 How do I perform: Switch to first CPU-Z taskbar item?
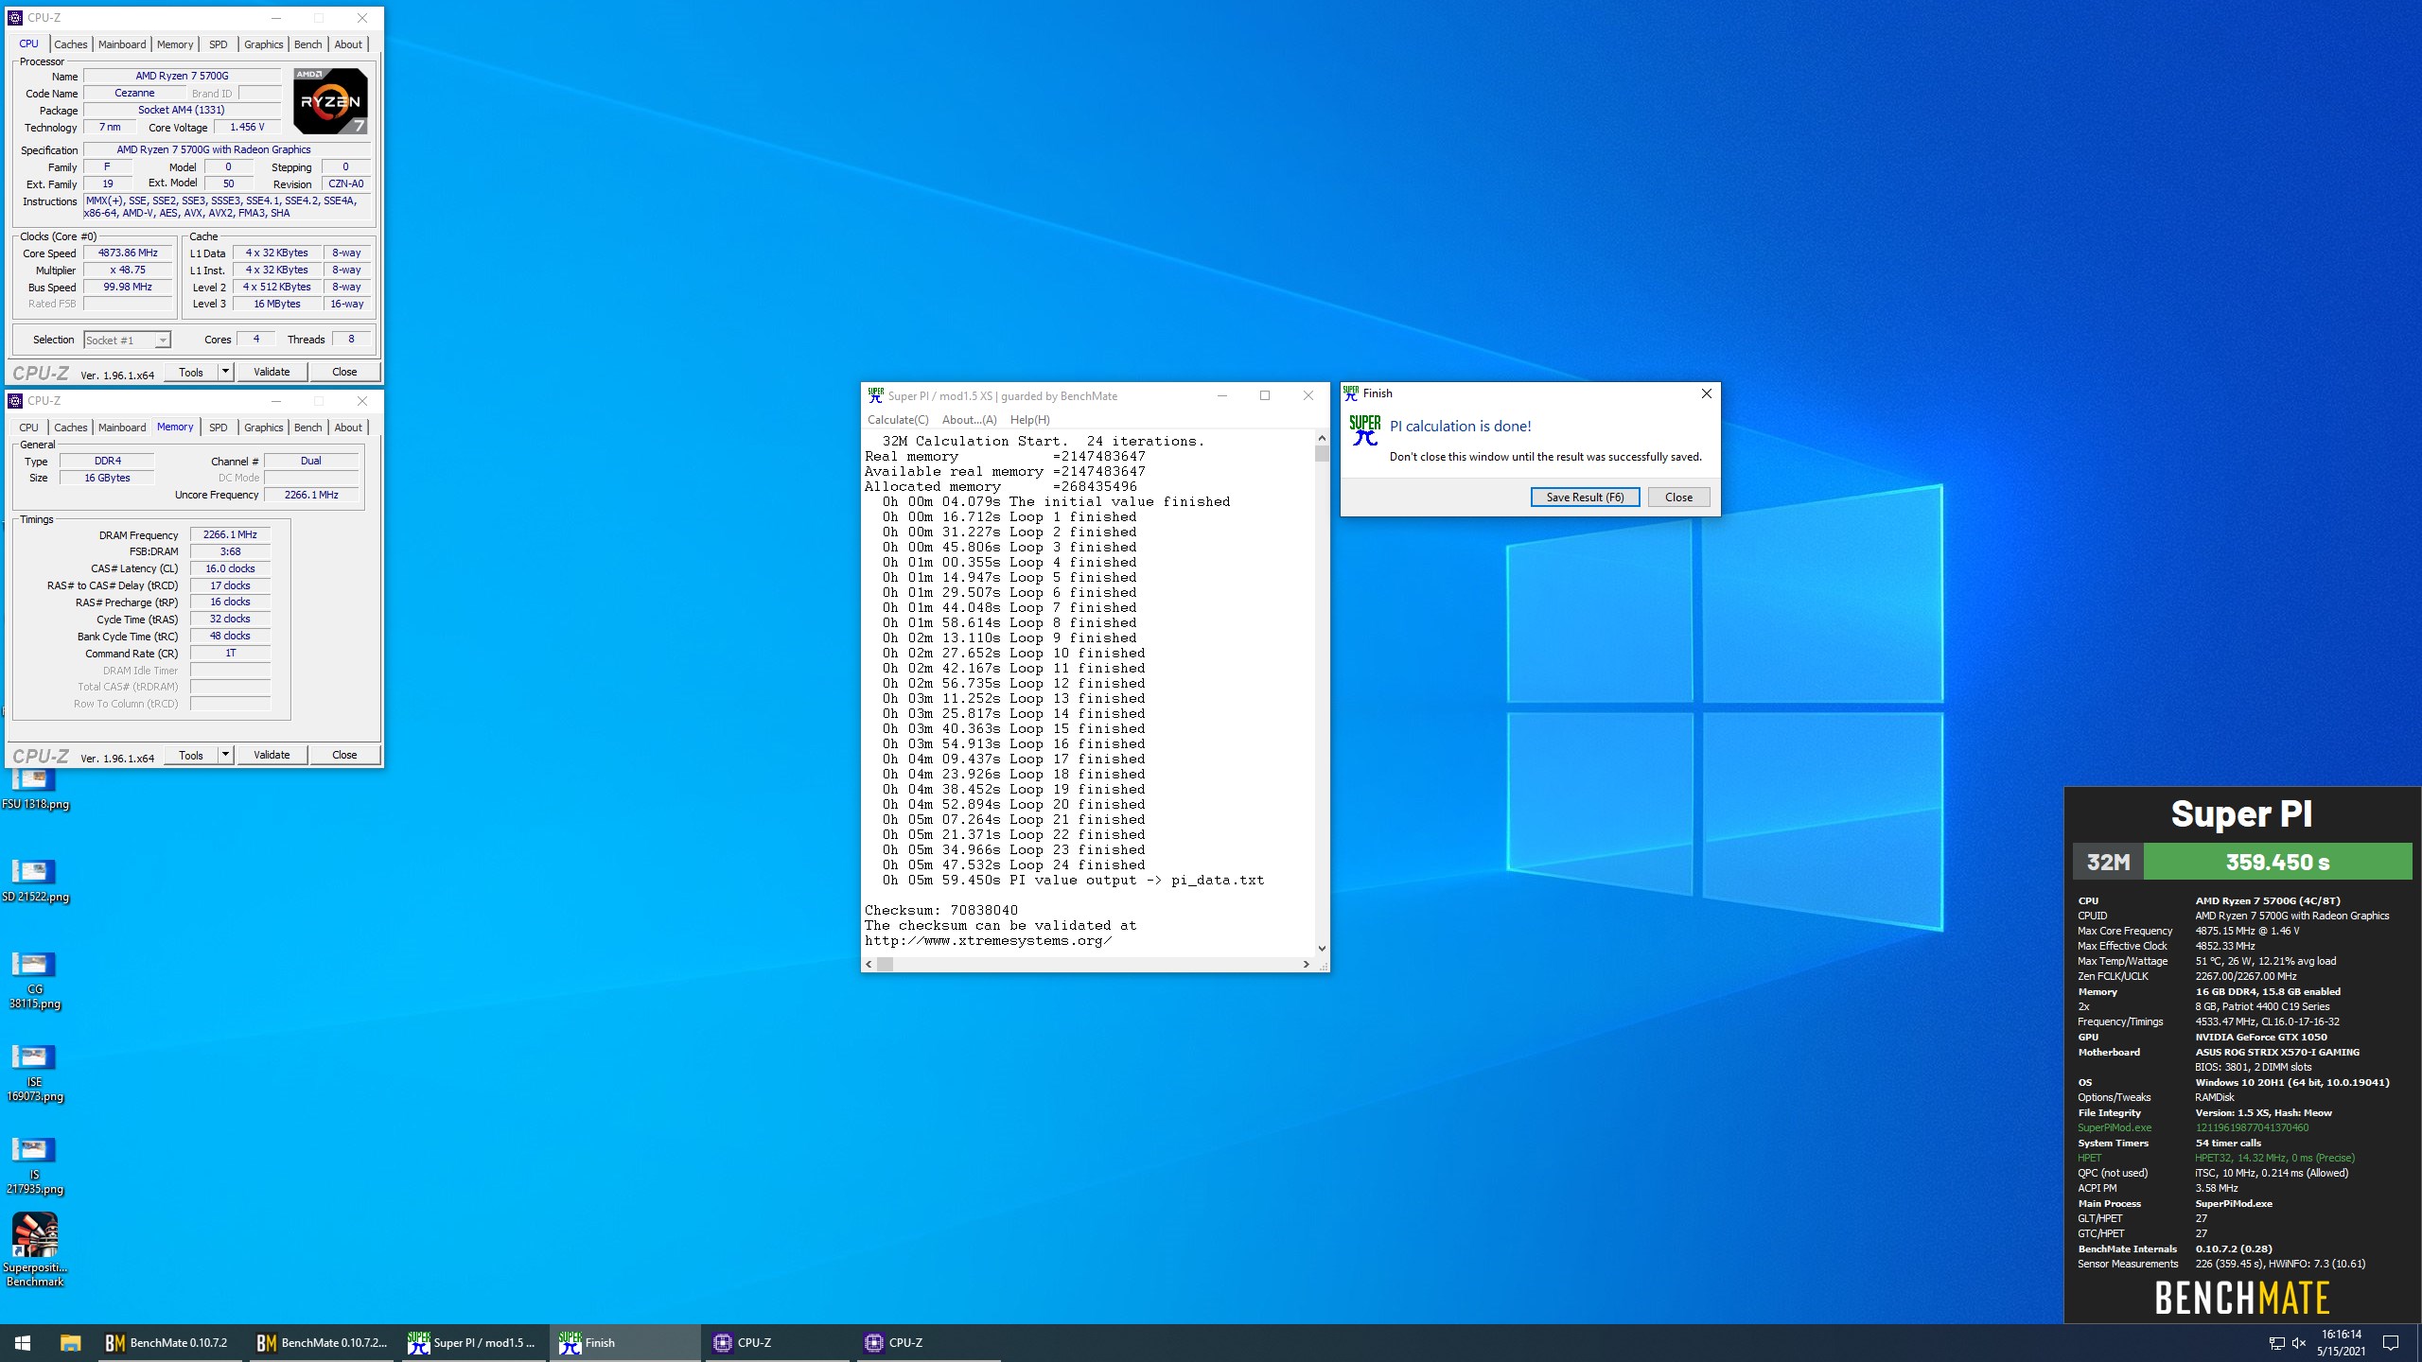[x=778, y=1342]
